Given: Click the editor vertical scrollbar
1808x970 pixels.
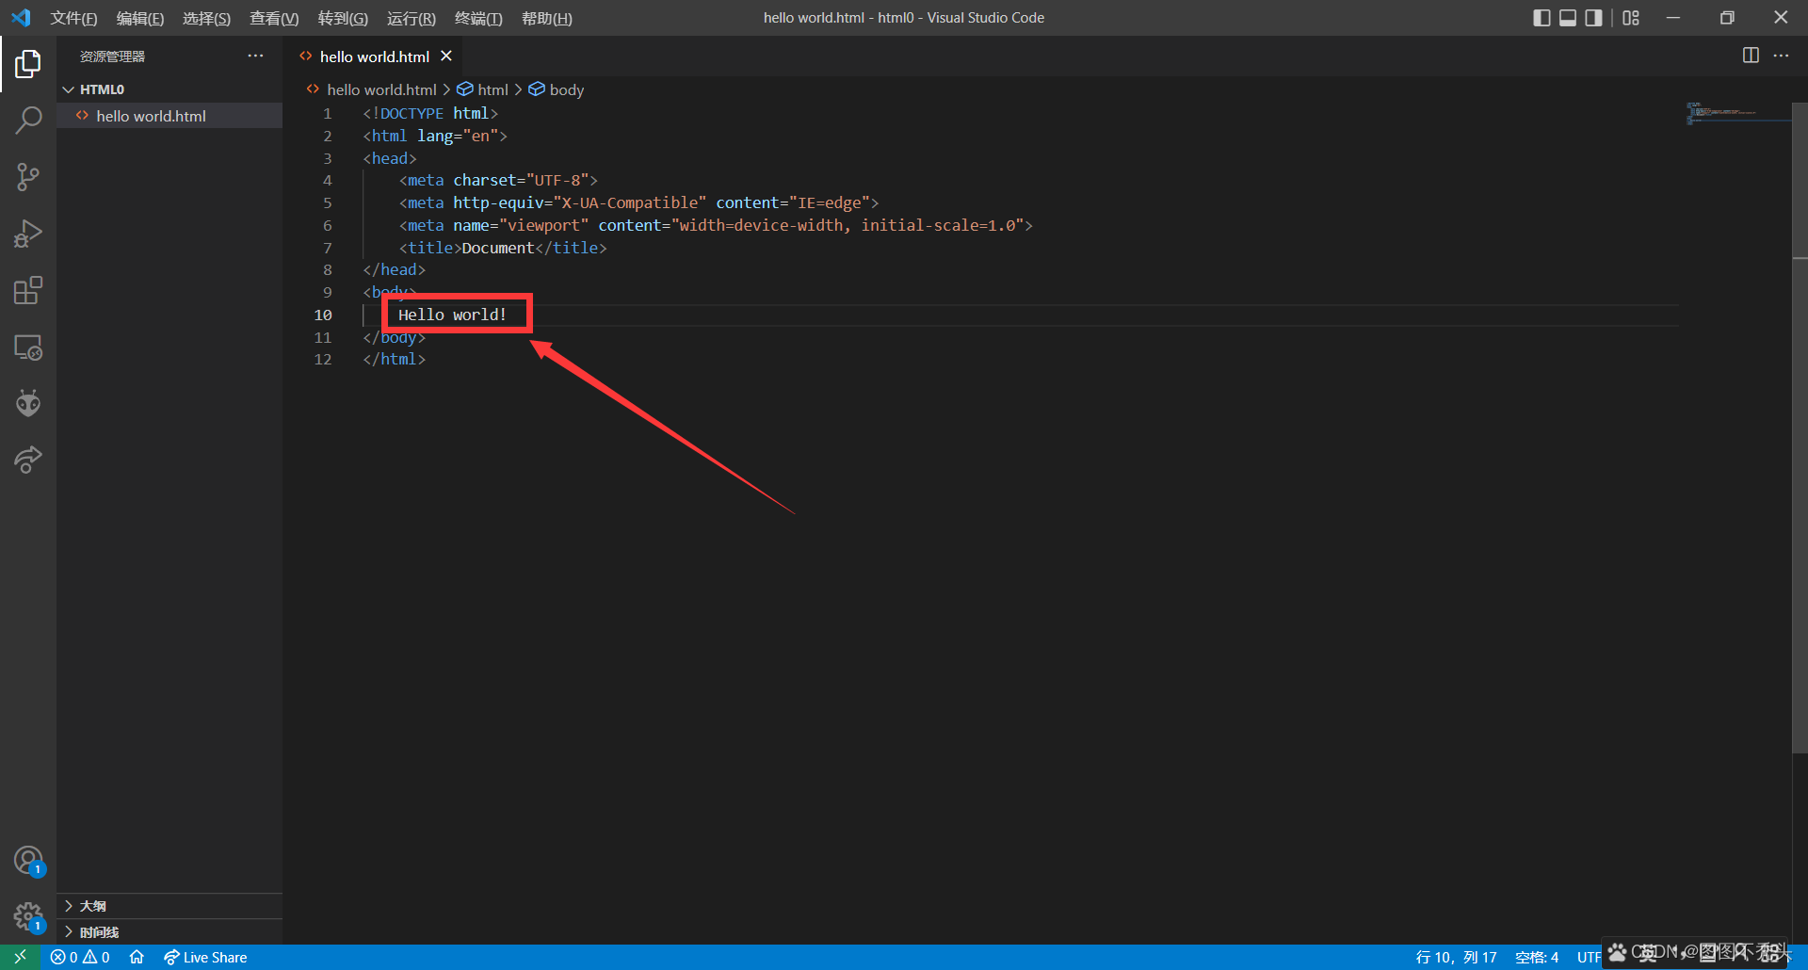Looking at the screenshot, I should click(1800, 428).
